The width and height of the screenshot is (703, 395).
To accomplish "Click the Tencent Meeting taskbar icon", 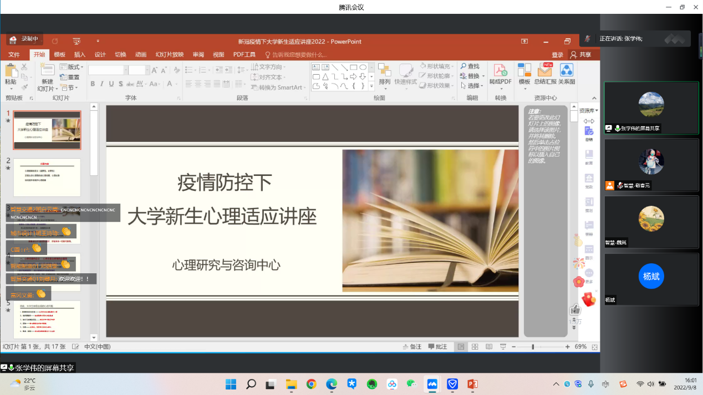I will [432, 384].
